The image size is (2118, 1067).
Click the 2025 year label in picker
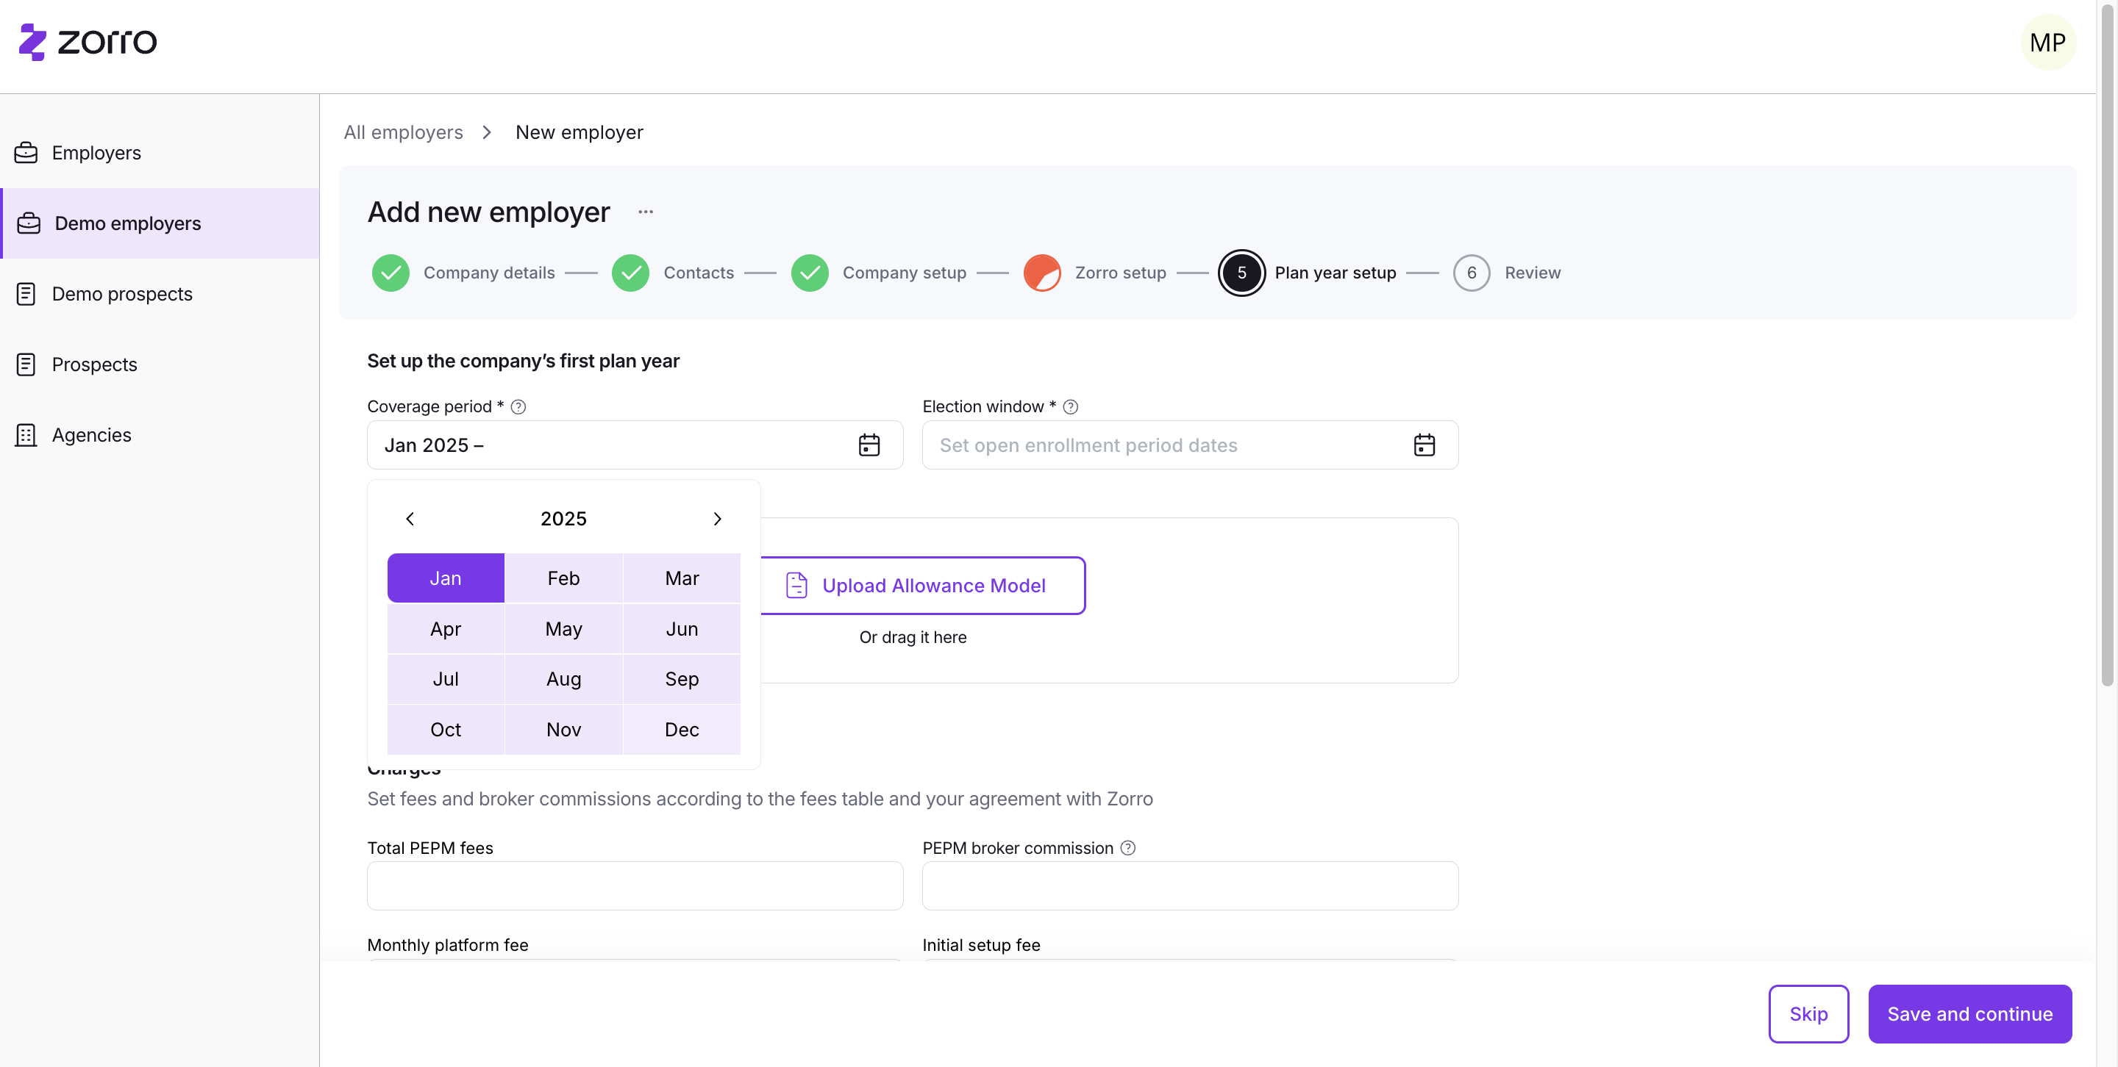point(564,519)
